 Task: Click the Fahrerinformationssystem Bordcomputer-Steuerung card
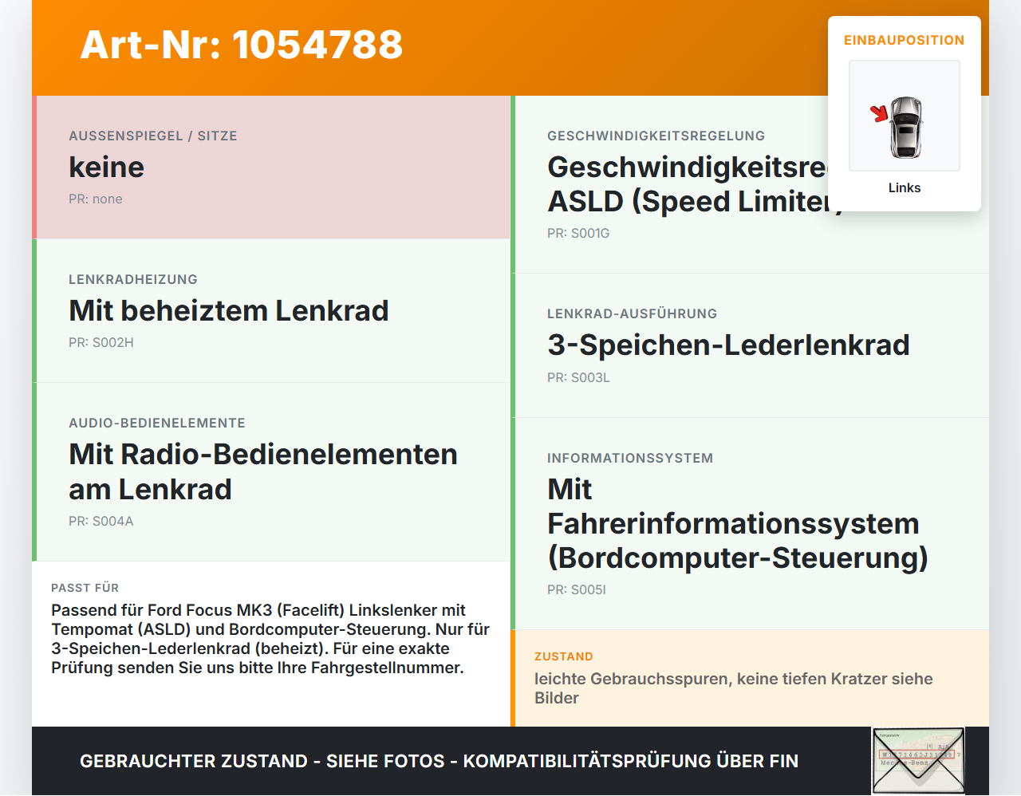750,524
